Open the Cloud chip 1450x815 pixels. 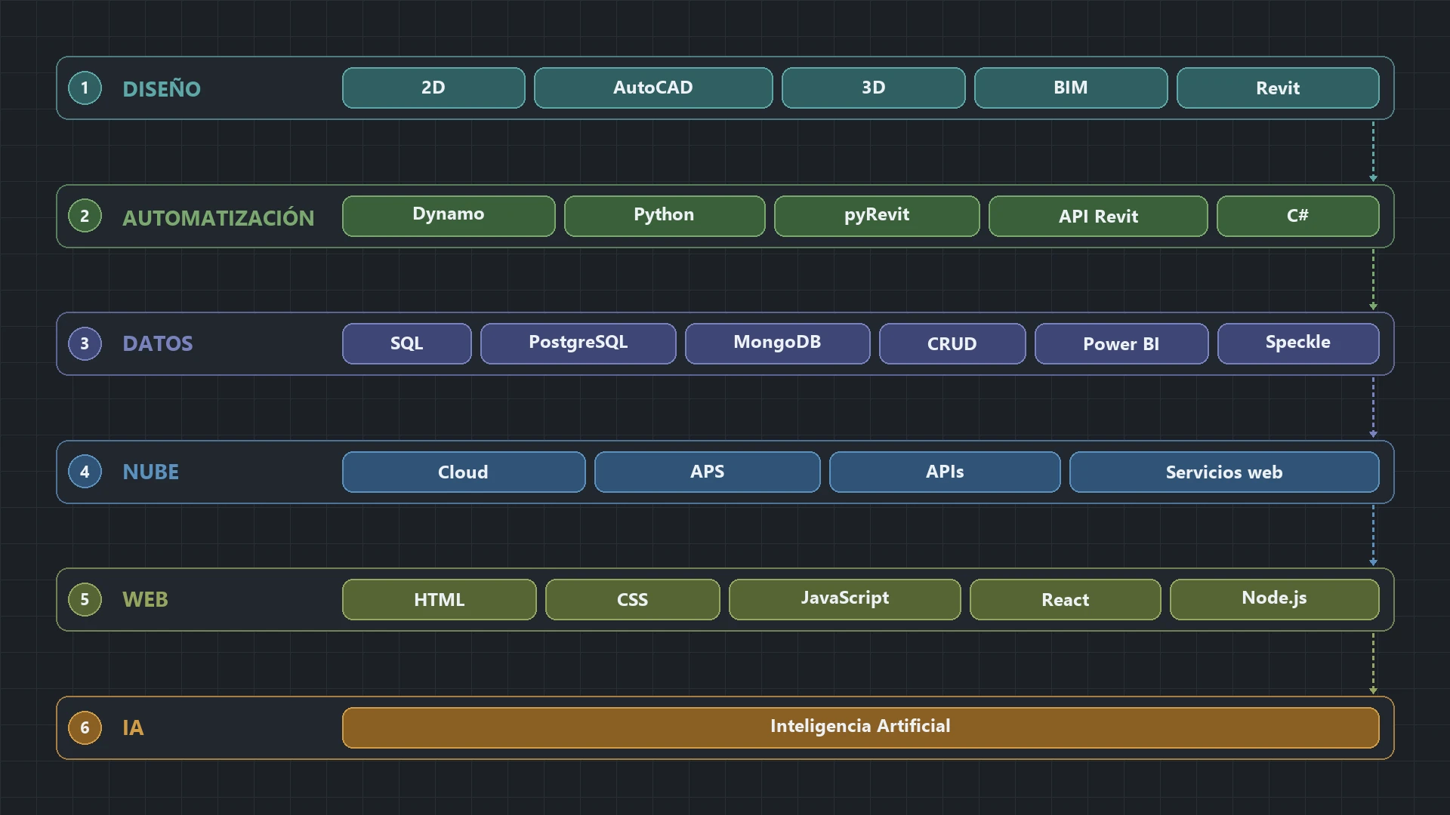pos(464,472)
